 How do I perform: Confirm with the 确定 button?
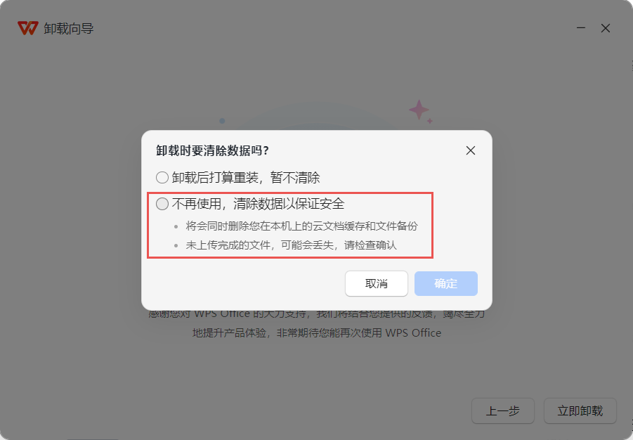(x=445, y=284)
